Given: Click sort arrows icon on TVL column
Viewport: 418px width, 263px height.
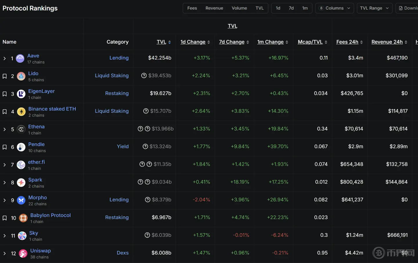Looking at the screenshot, I should [170, 42].
